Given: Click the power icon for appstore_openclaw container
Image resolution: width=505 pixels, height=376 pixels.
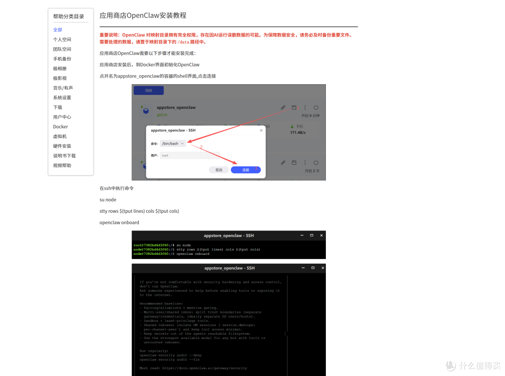Looking at the screenshot, I should [x=316, y=107].
